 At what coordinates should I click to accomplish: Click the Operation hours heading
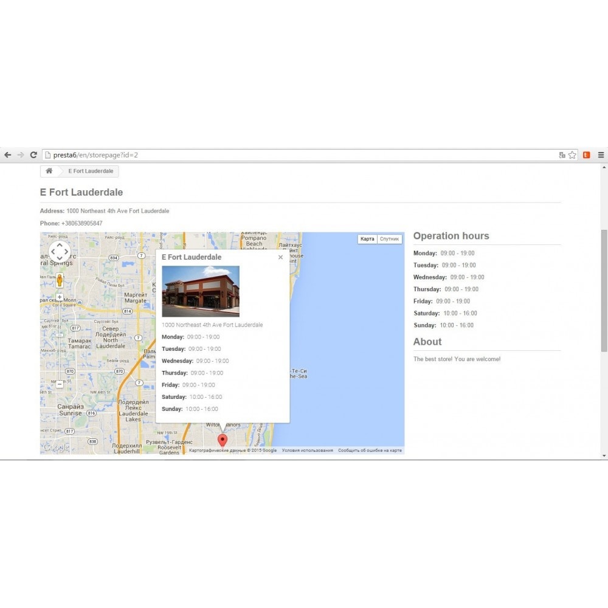(451, 236)
